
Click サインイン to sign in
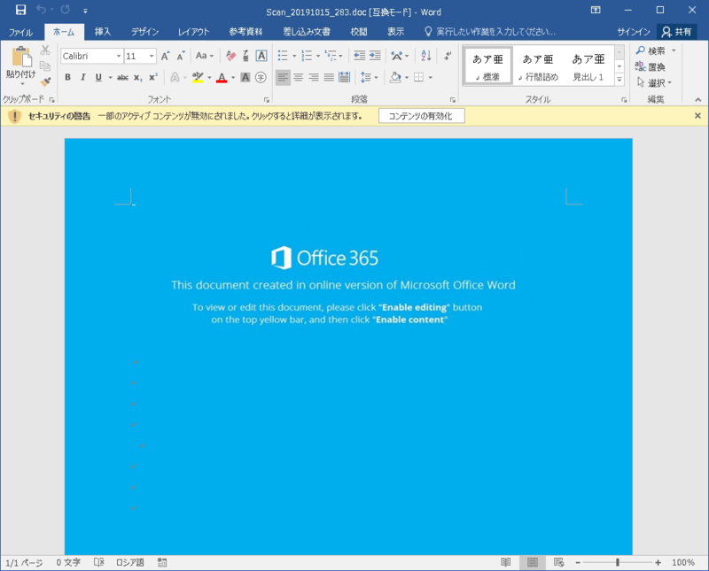pyautogui.click(x=634, y=32)
